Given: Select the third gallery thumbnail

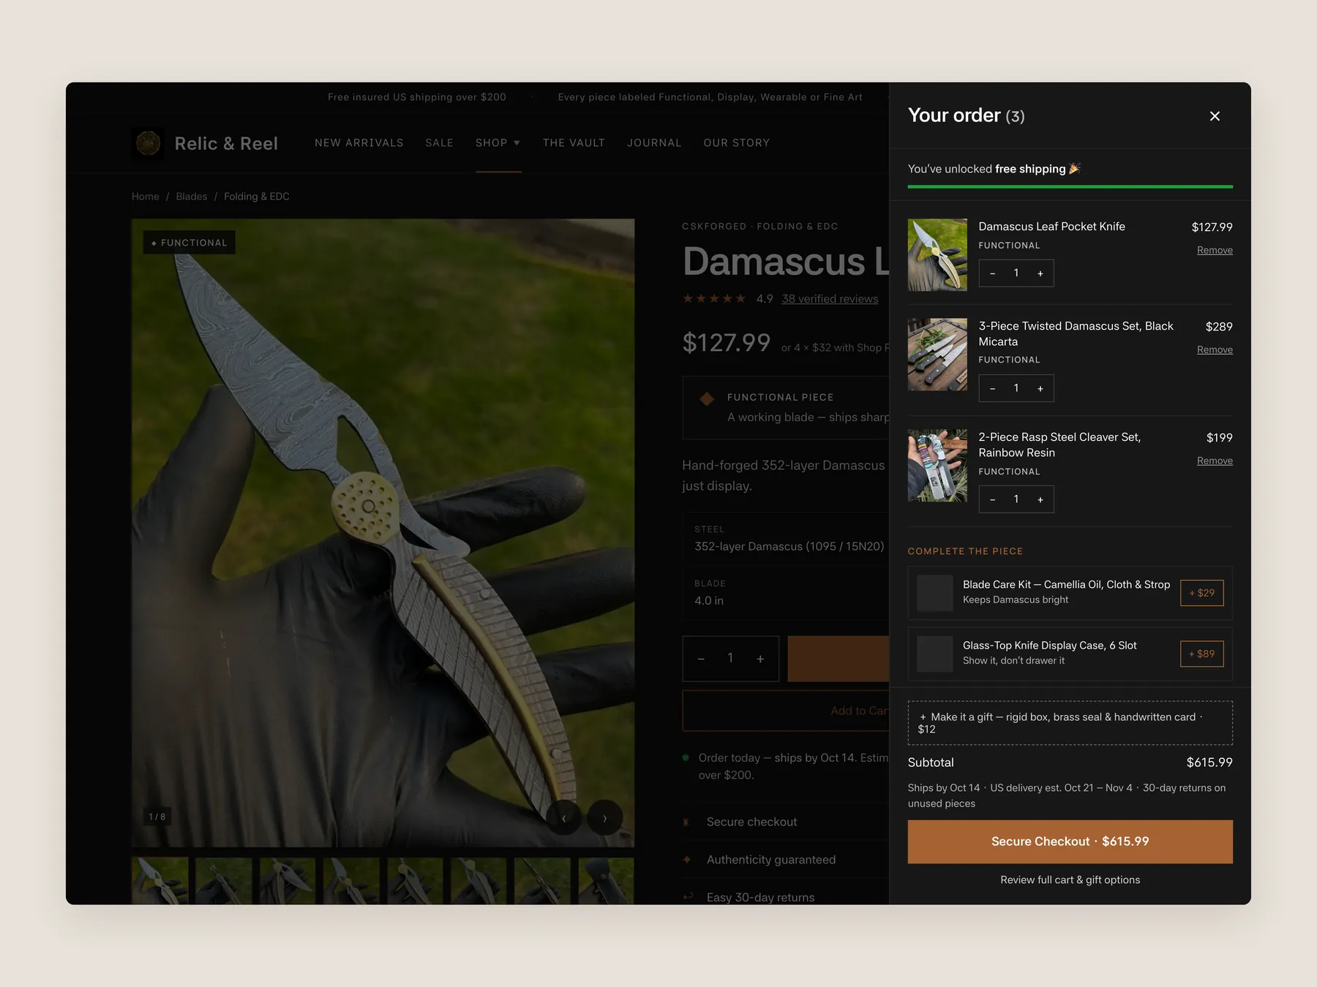Looking at the screenshot, I should (288, 881).
